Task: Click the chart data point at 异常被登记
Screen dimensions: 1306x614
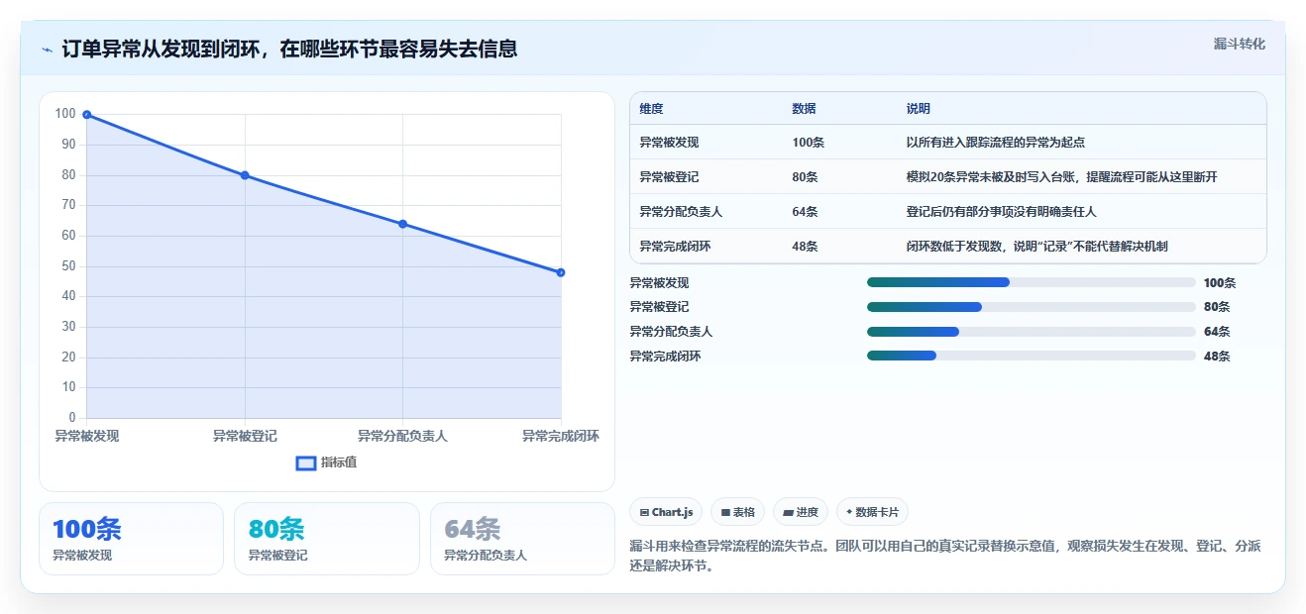Action: [x=245, y=175]
